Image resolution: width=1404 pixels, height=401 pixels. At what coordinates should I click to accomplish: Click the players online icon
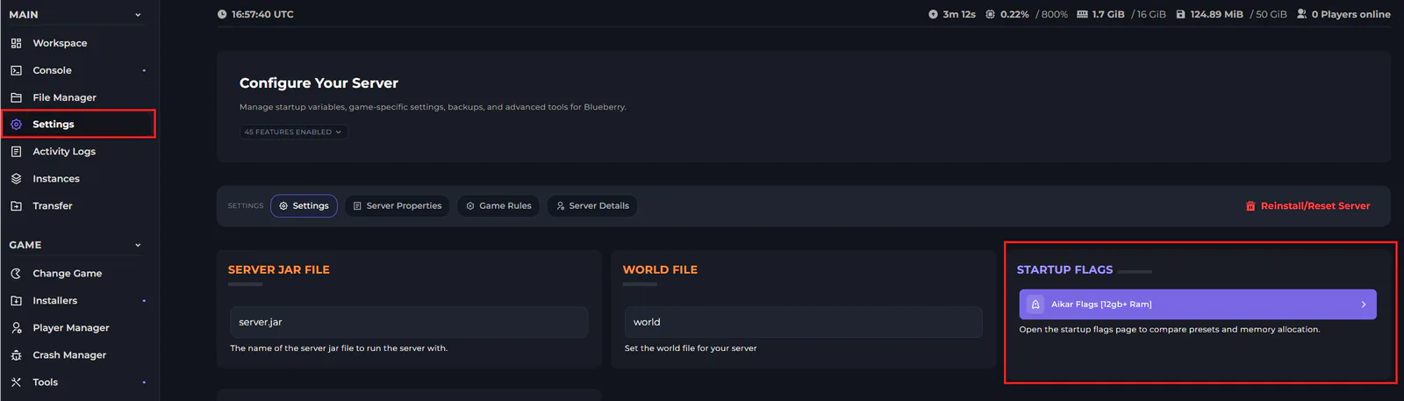tap(1301, 14)
